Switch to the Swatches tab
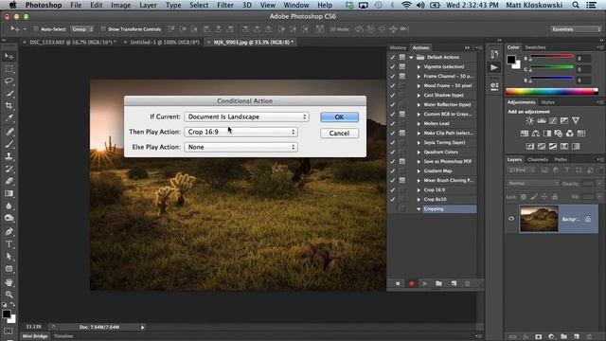This screenshot has height=341, width=606. point(535,47)
